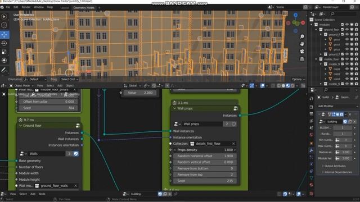Viewport: 360px width, 202px height.
Task: Adjust the Props density field
Action: (x=205, y=150)
